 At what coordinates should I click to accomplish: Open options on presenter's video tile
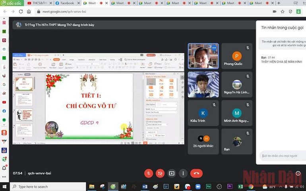[214, 48]
